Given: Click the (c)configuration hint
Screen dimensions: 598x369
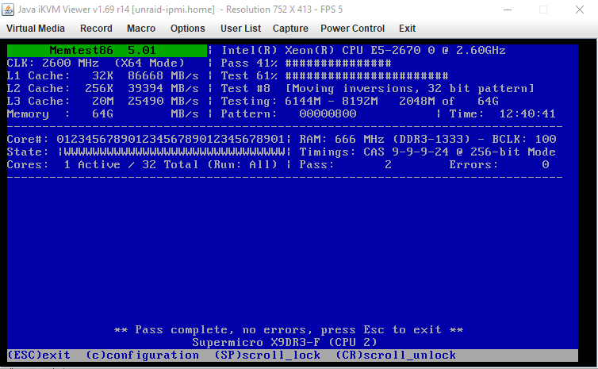Looking at the screenshot, I should coord(142,356).
